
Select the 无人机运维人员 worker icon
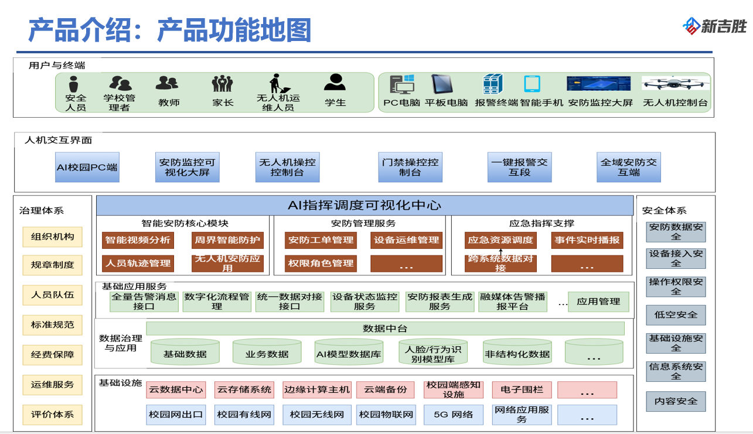277,83
